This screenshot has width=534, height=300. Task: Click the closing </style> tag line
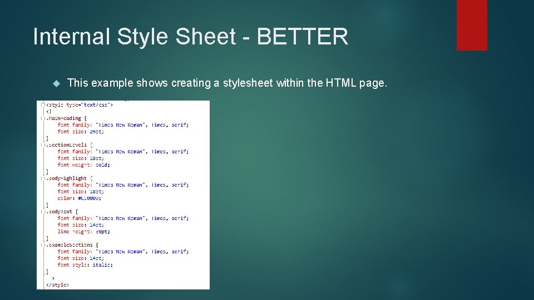[57, 285]
